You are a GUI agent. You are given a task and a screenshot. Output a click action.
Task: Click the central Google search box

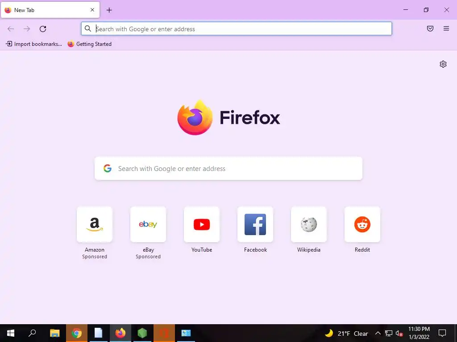(x=228, y=168)
